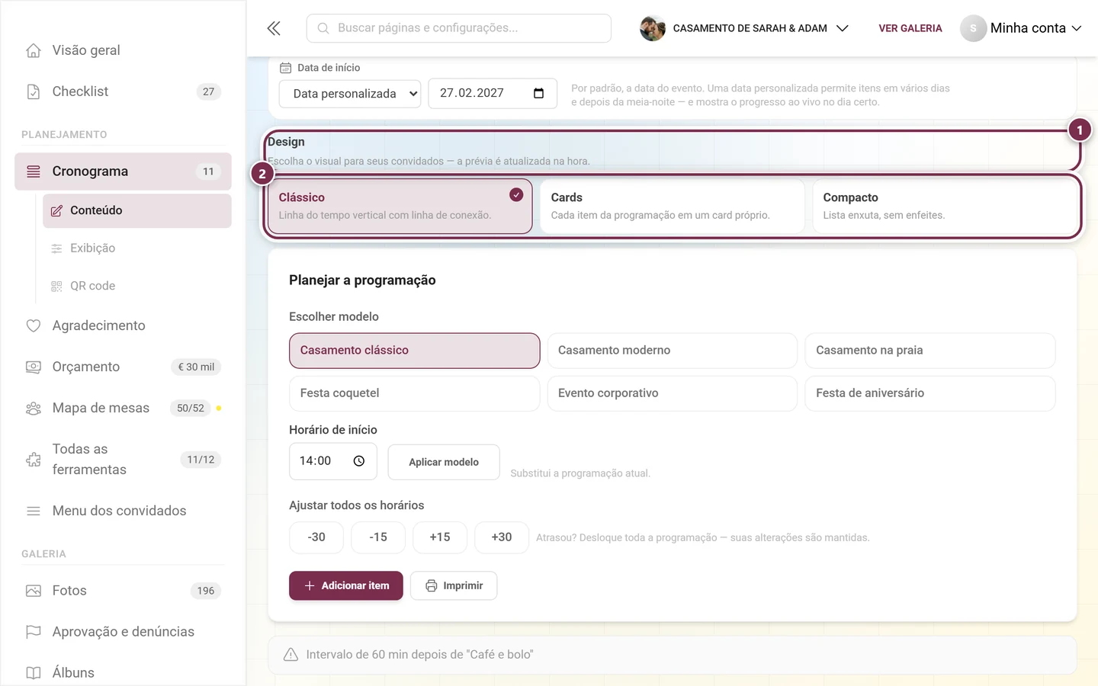Viewport: 1098px width, 686px height.
Task: Go to Cronograma in the sidebar
Action: (x=123, y=171)
